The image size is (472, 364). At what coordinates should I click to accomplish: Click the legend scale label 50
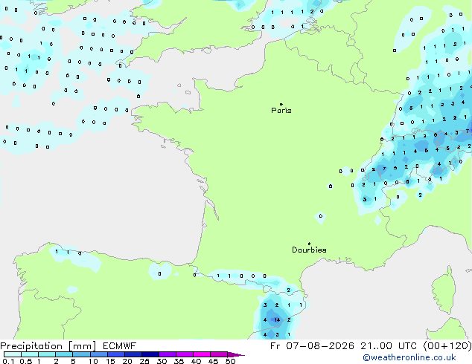pyautogui.click(x=230, y=361)
